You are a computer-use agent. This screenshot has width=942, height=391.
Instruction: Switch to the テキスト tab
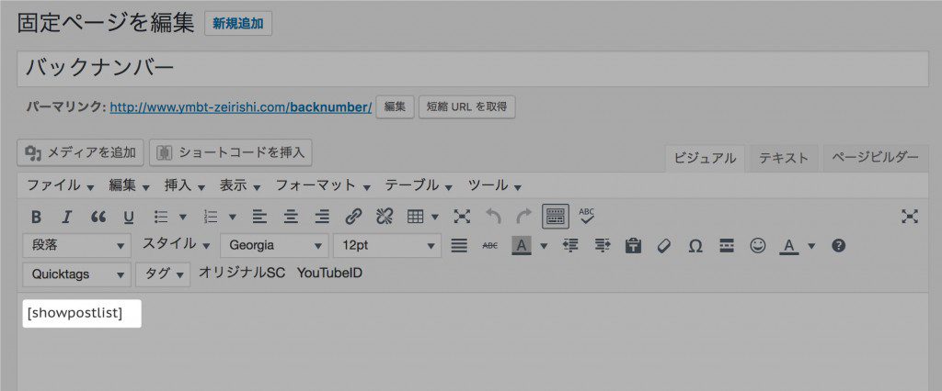(x=784, y=158)
